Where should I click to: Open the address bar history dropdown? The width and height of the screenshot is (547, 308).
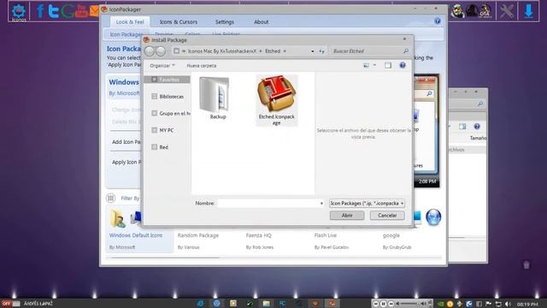[312, 51]
